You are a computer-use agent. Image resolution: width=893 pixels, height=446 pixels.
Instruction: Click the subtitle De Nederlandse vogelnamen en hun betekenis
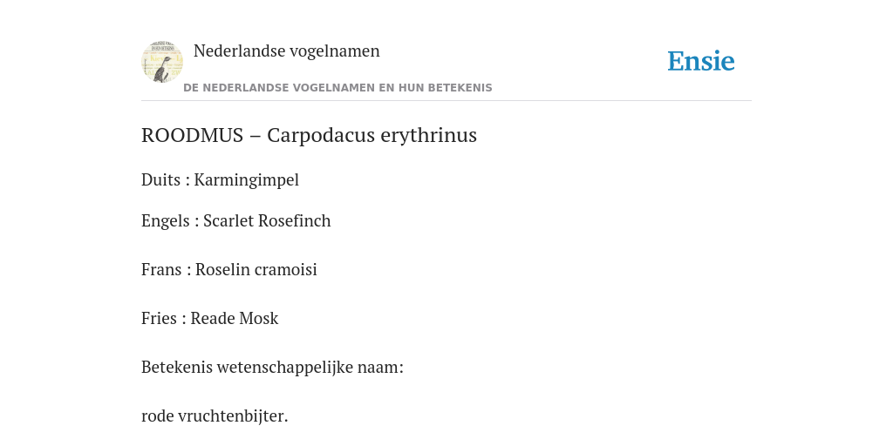337,88
